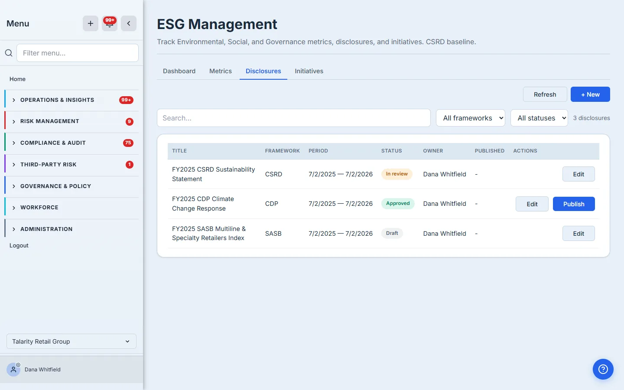The height and width of the screenshot is (390, 624).
Task: Click the Approved status badge
Action: pyautogui.click(x=398, y=204)
